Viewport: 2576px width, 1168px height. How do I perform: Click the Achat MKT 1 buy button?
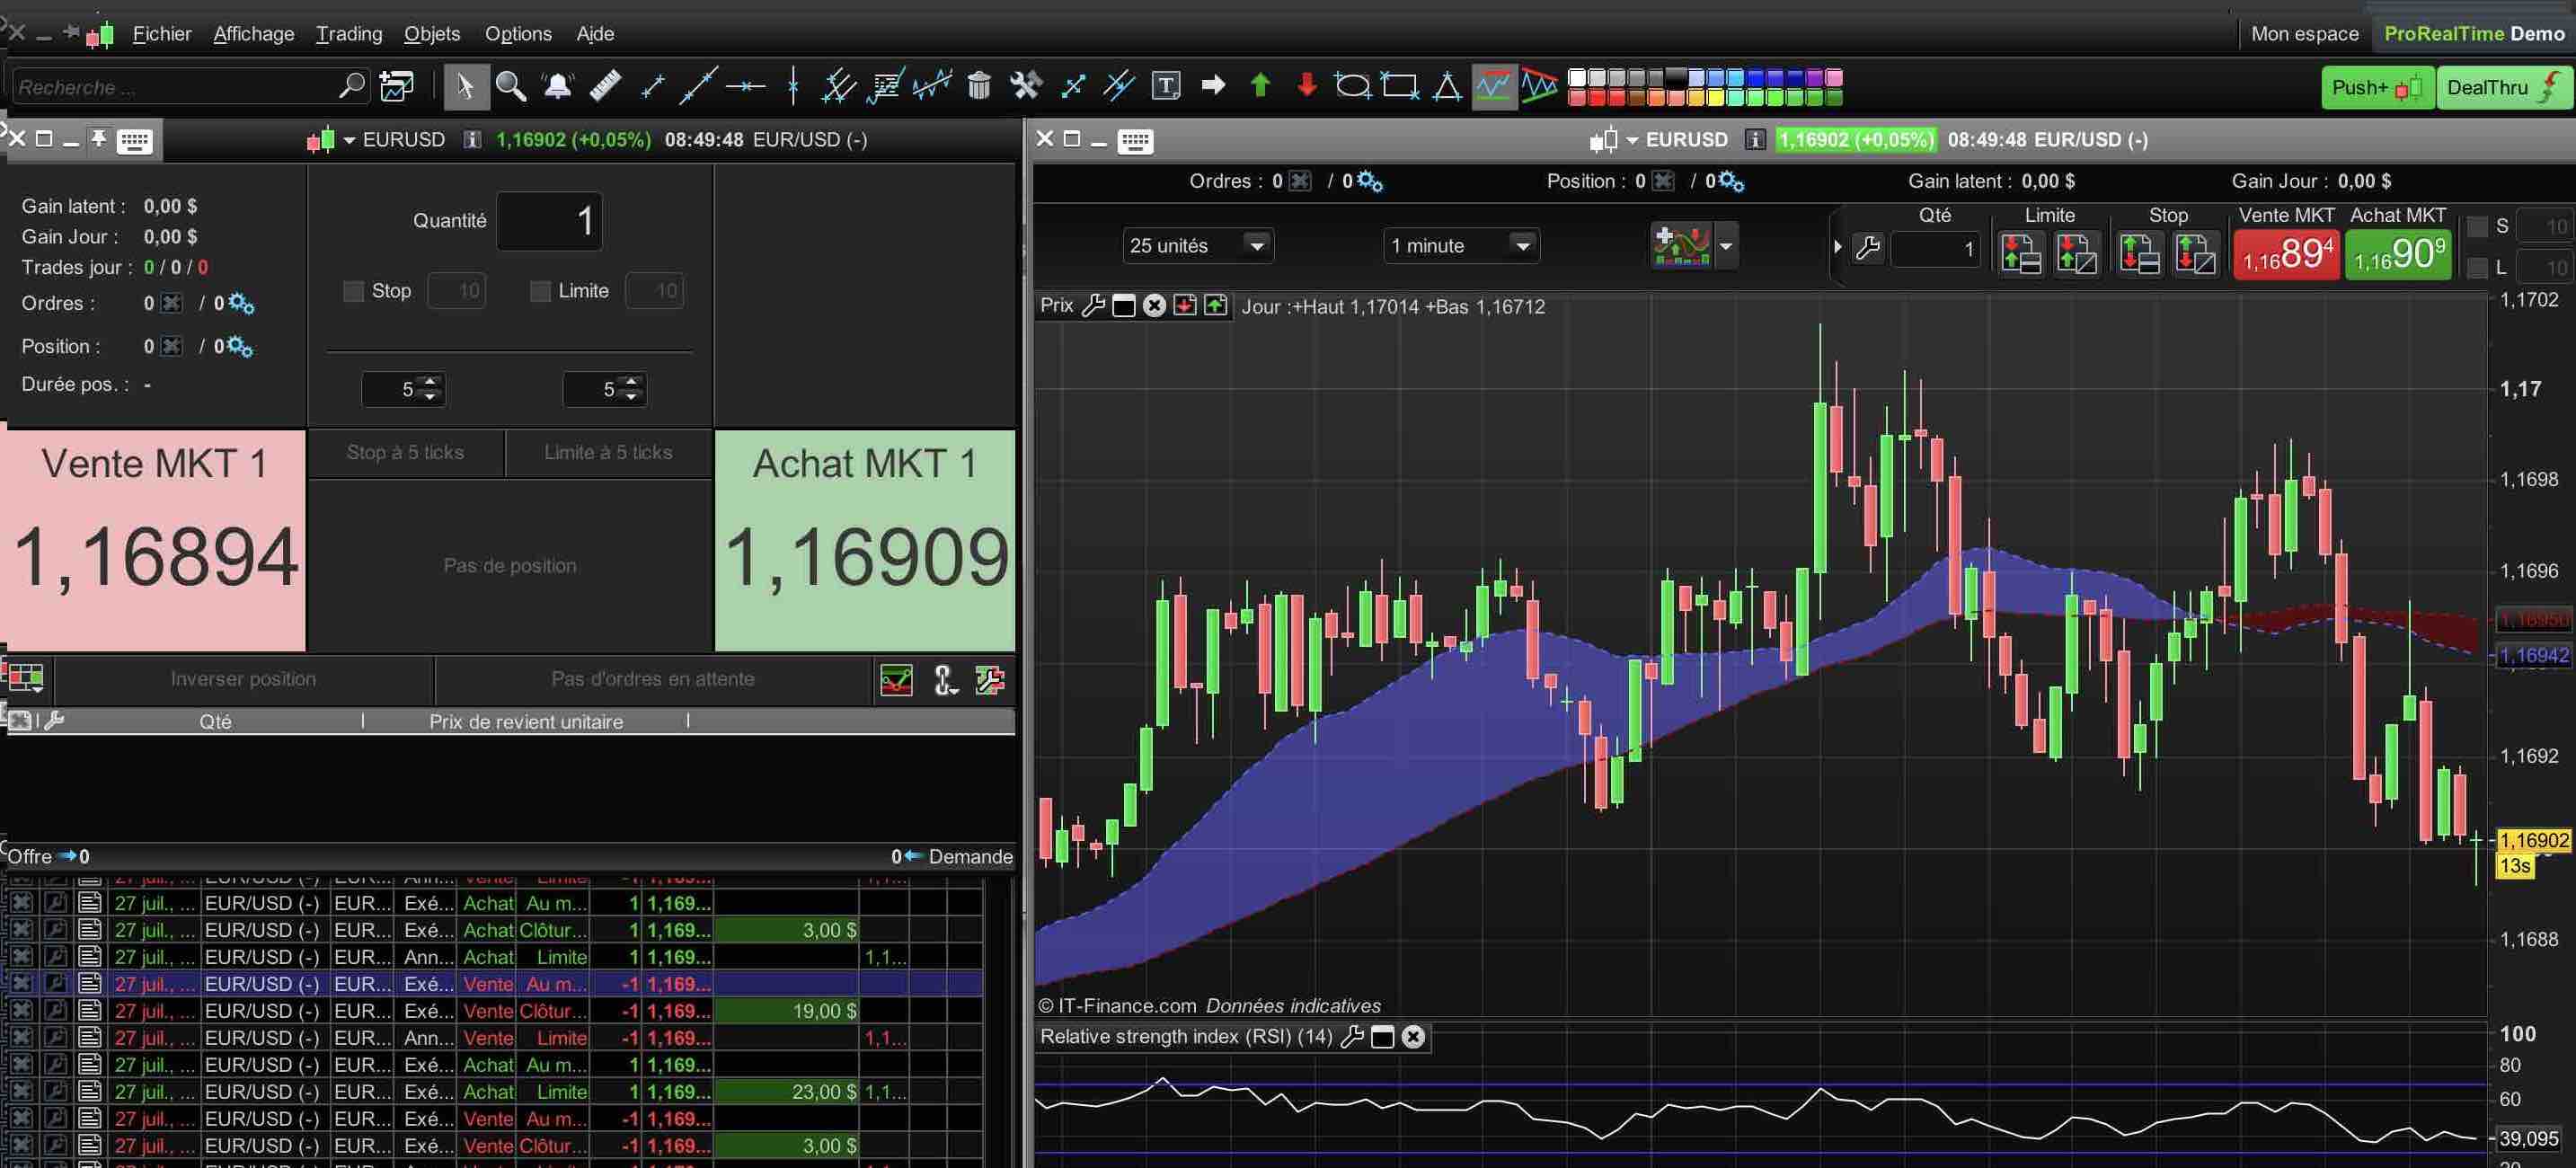(865, 540)
